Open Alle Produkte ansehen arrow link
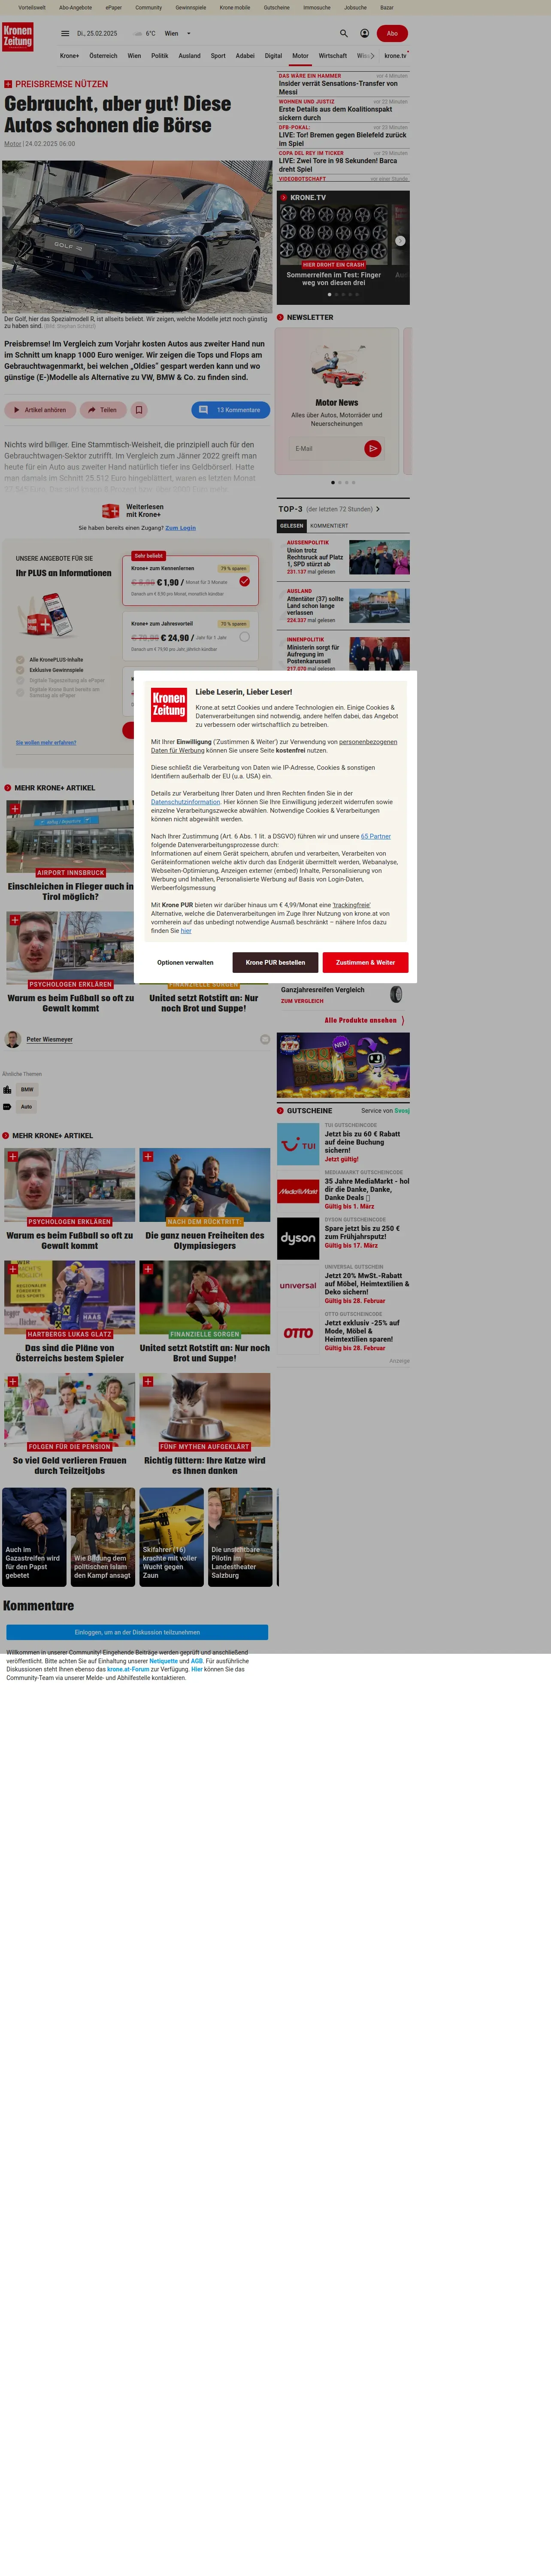 pos(364,1020)
